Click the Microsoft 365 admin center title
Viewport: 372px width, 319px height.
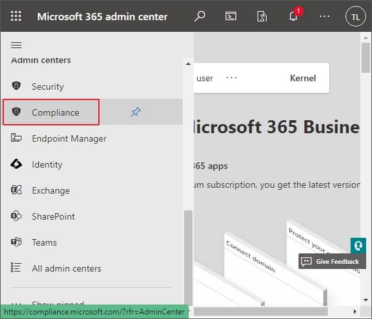click(102, 17)
